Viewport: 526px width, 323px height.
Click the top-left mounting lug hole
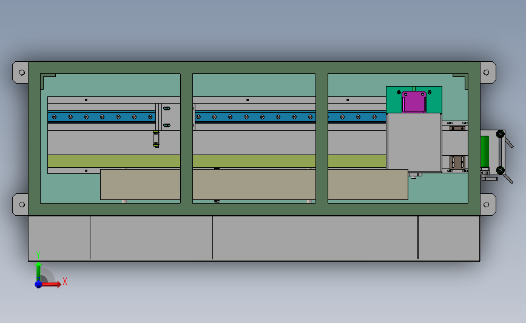point(22,72)
